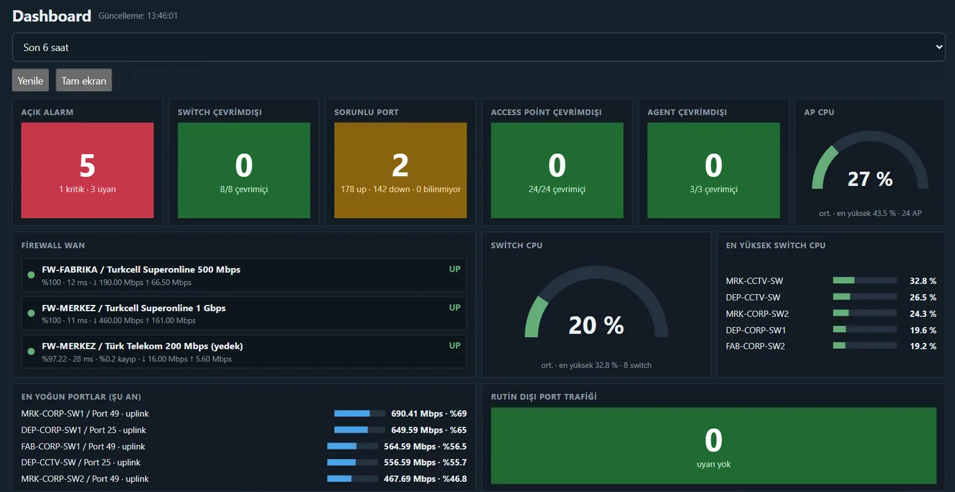Click the CPU bar next to 32.8 %
This screenshot has width=955, height=492.
click(865, 280)
